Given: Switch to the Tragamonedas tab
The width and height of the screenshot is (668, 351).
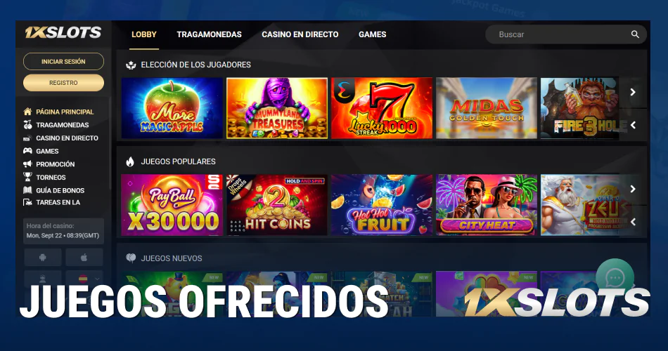Looking at the screenshot, I should click(x=209, y=34).
